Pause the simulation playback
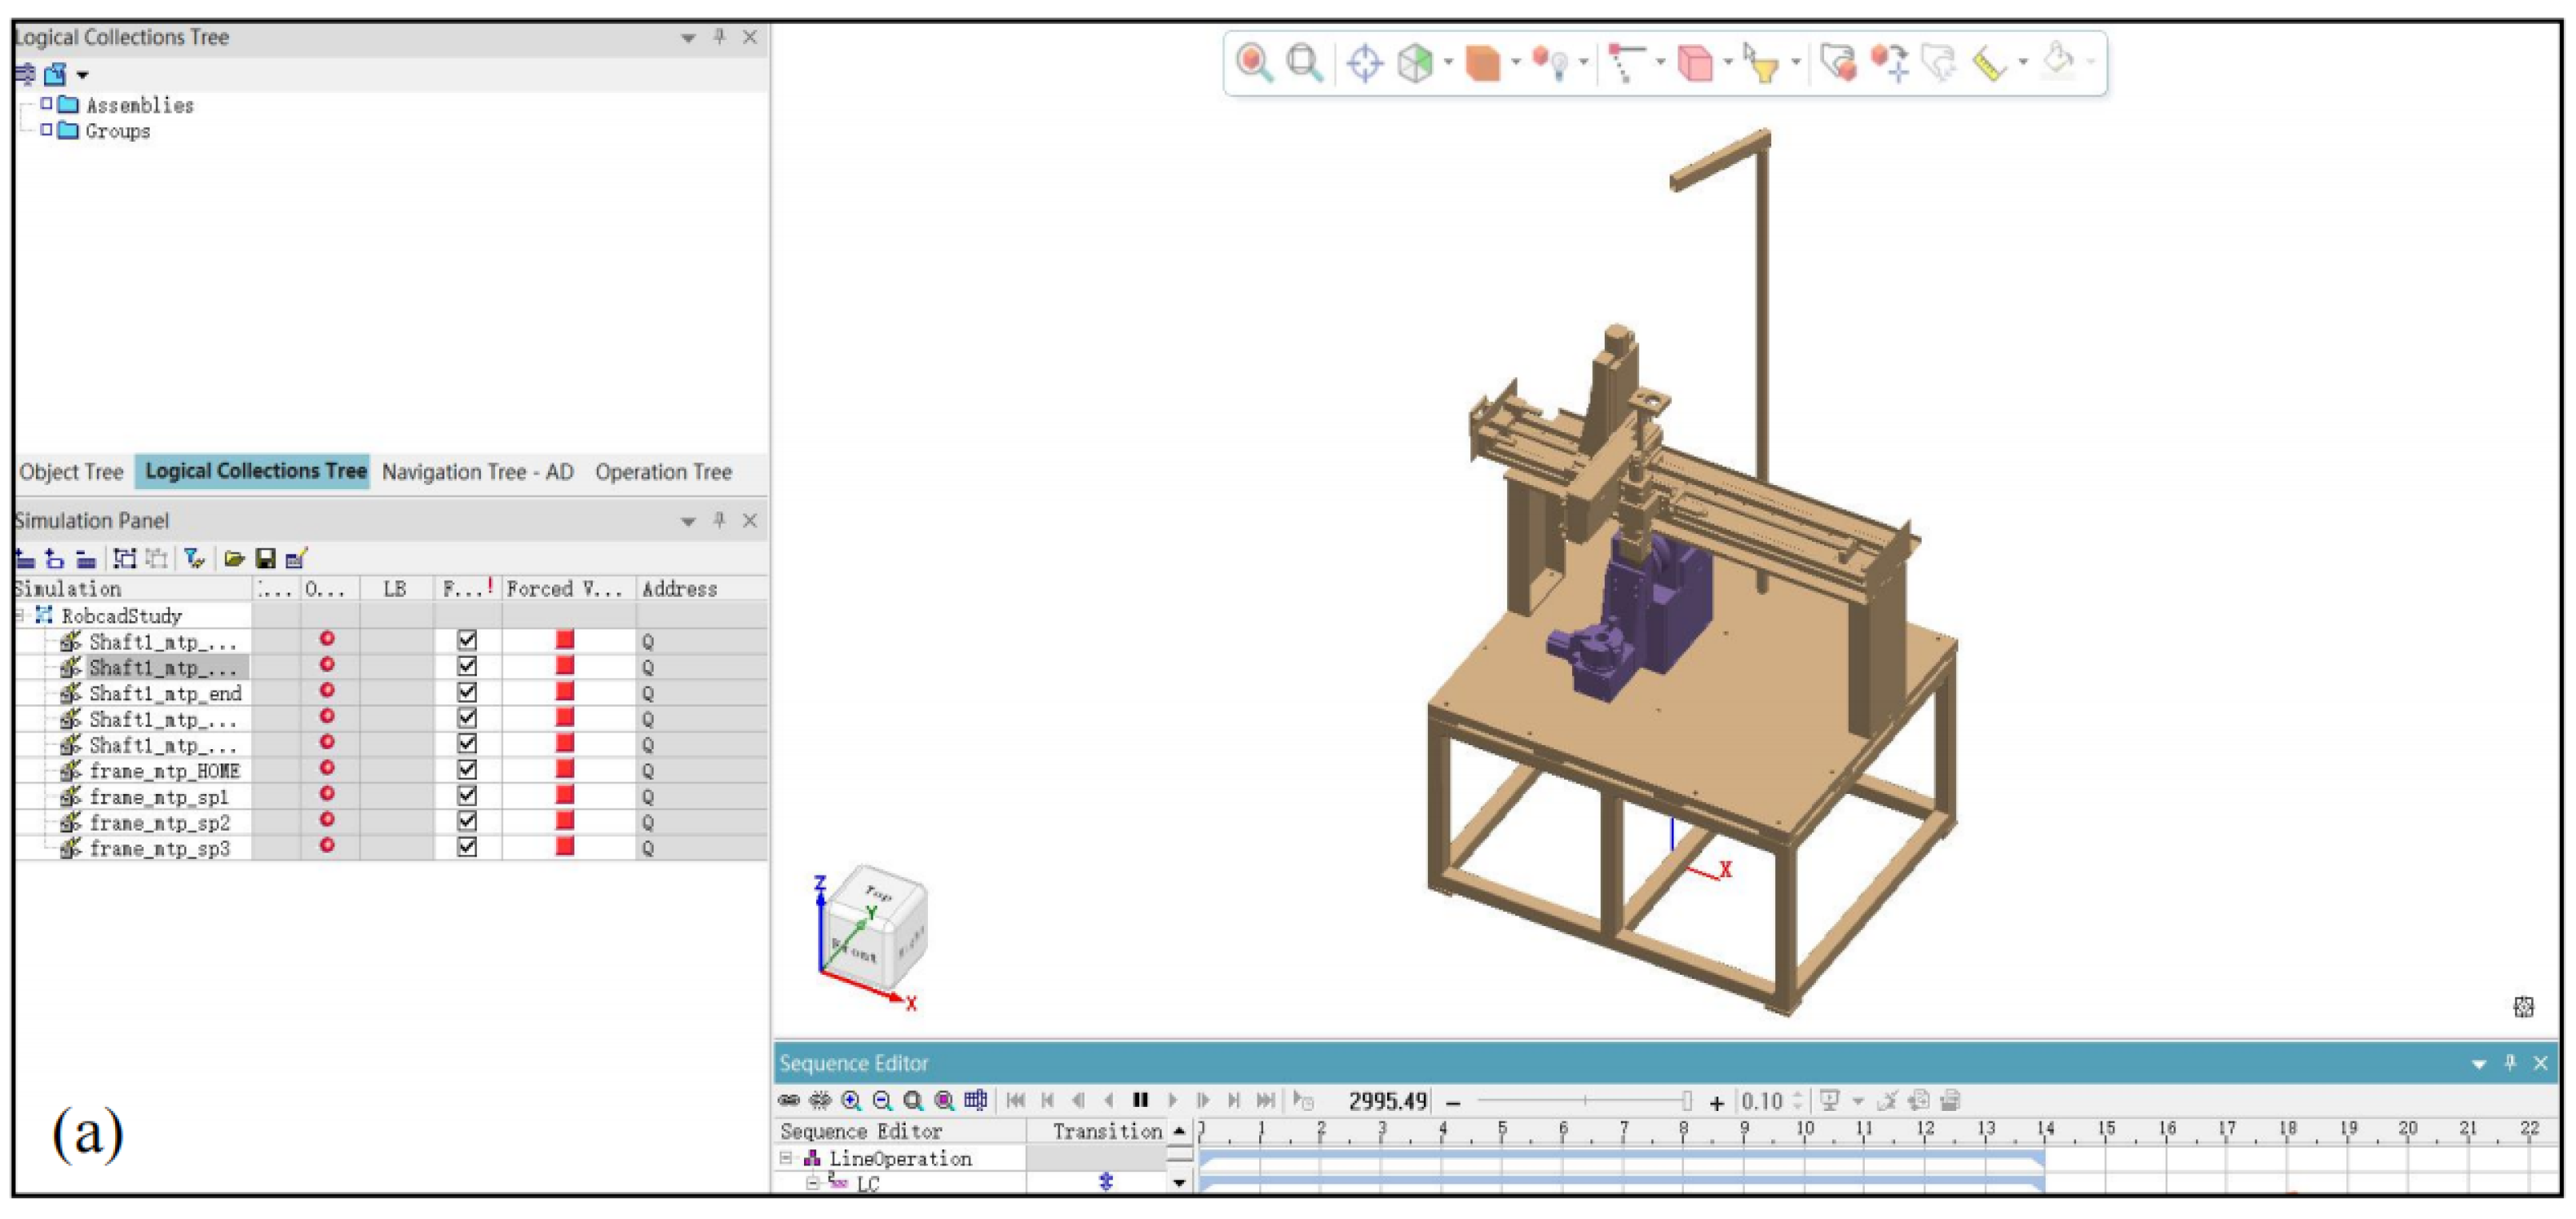 pos(1140,1100)
